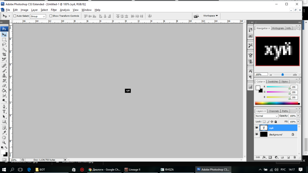The width and height of the screenshot is (308, 173).
Task: Switch to the Paths tab
Action: pyautogui.click(x=285, y=111)
